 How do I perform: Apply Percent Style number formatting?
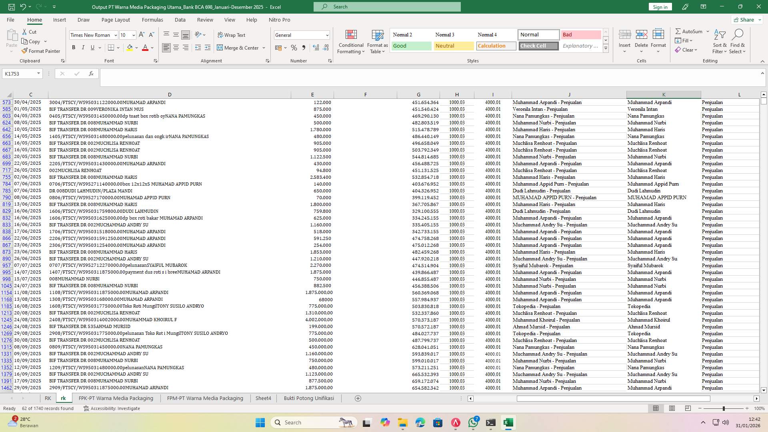point(294,47)
